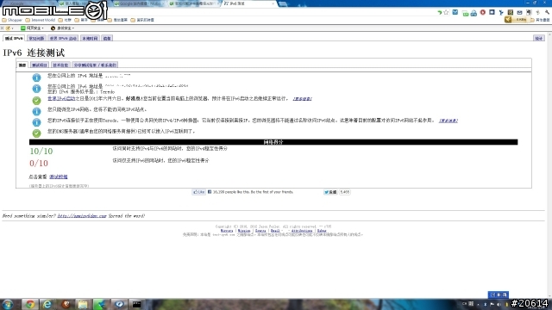Click the Attributions link in the footer
The image size is (552, 310).
pyautogui.click(x=302, y=231)
